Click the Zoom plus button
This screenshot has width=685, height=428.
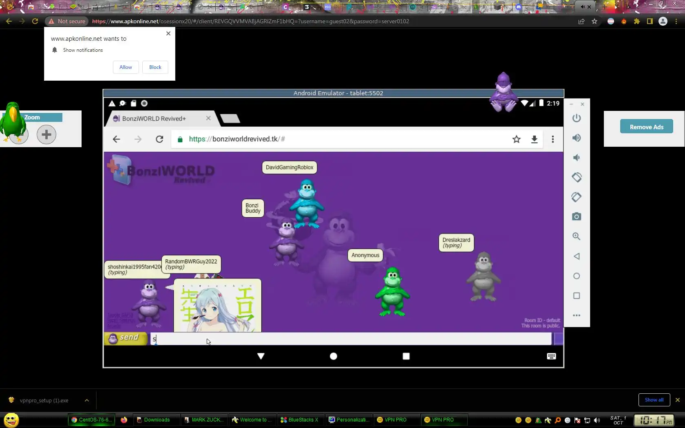click(46, 135)
